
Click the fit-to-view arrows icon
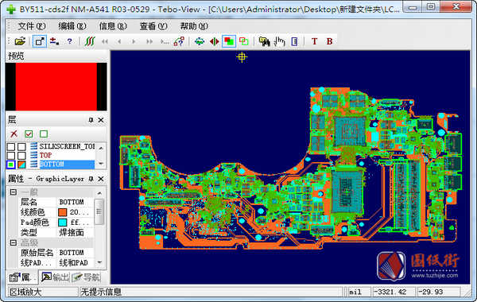200,41
